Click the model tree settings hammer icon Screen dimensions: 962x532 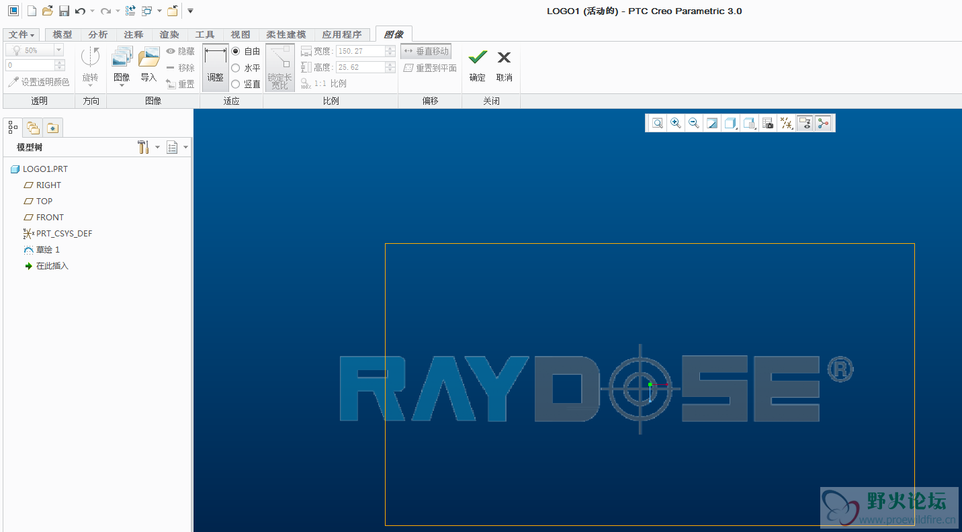coord(143,147)
